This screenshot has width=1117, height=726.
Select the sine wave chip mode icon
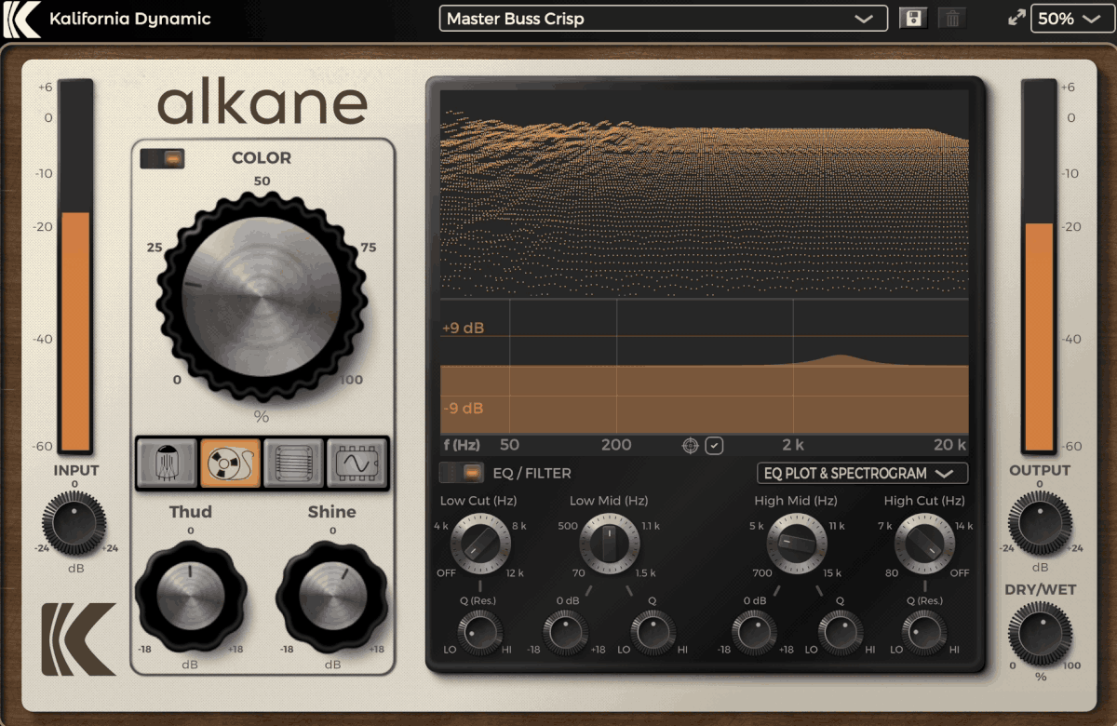pyautogui.click(x=356, y=463)
